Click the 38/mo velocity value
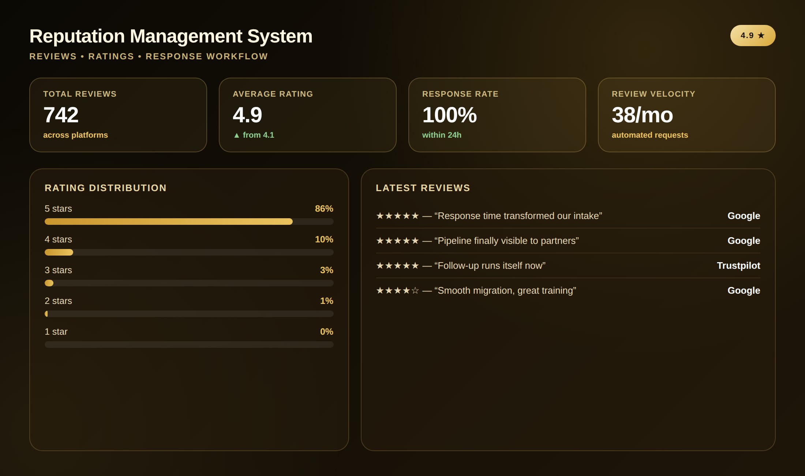This screenshot has width=805, height=476. [x=643, y=115]
